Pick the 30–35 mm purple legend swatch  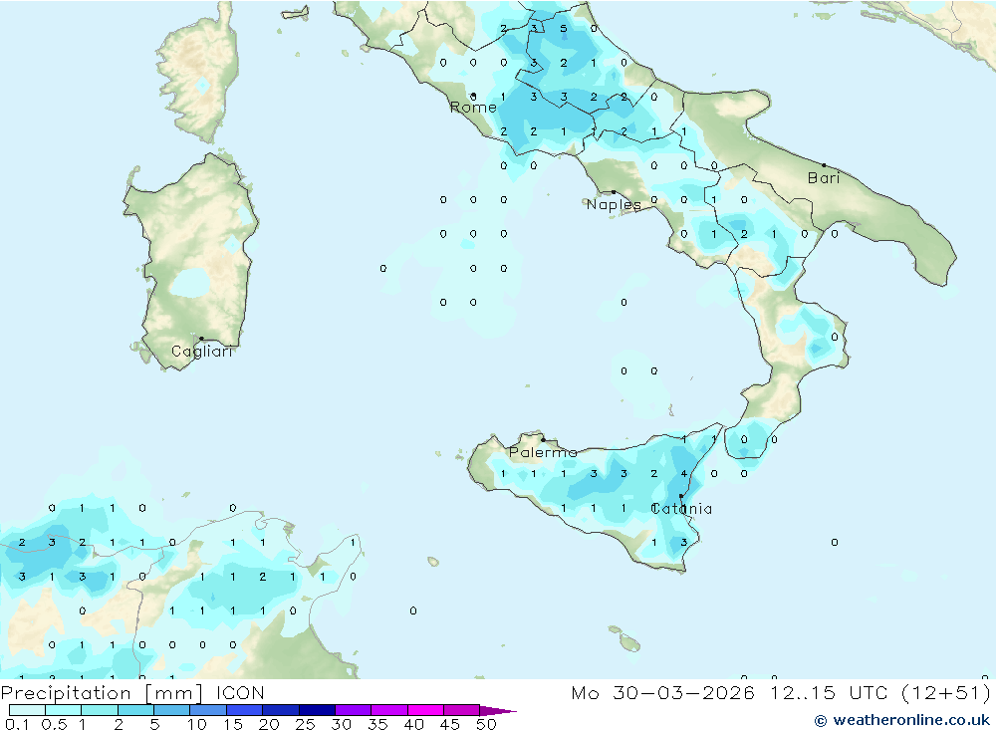(x=353, y=710)
